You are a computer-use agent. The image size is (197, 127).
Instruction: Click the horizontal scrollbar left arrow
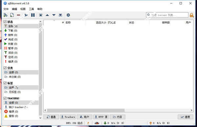click(x=45, y=110)
